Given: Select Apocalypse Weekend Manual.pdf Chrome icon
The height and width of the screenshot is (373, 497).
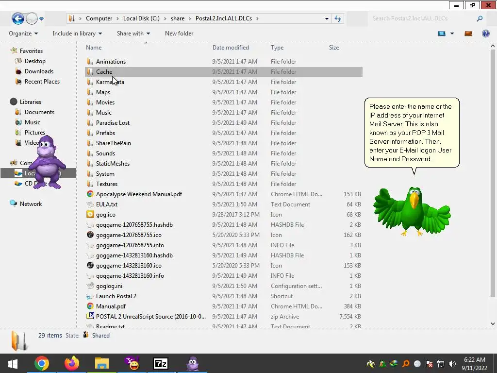Looking at the screenshot, I should (x=90, y=194).
